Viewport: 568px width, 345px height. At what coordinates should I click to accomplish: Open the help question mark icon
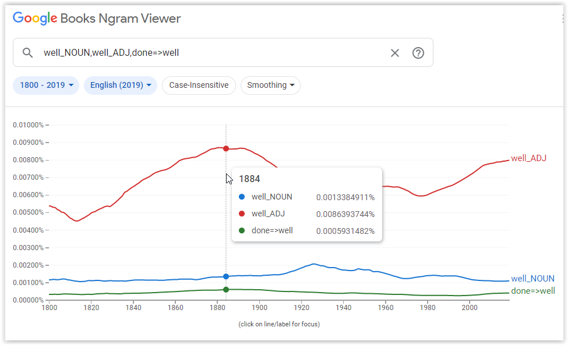(418, 53)
